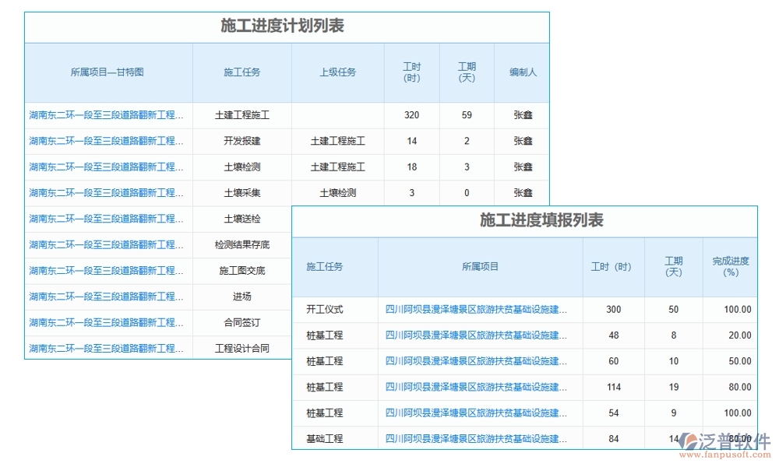
Task: Select the 开发报建 task cell
Action: click(x=243, y=141)
